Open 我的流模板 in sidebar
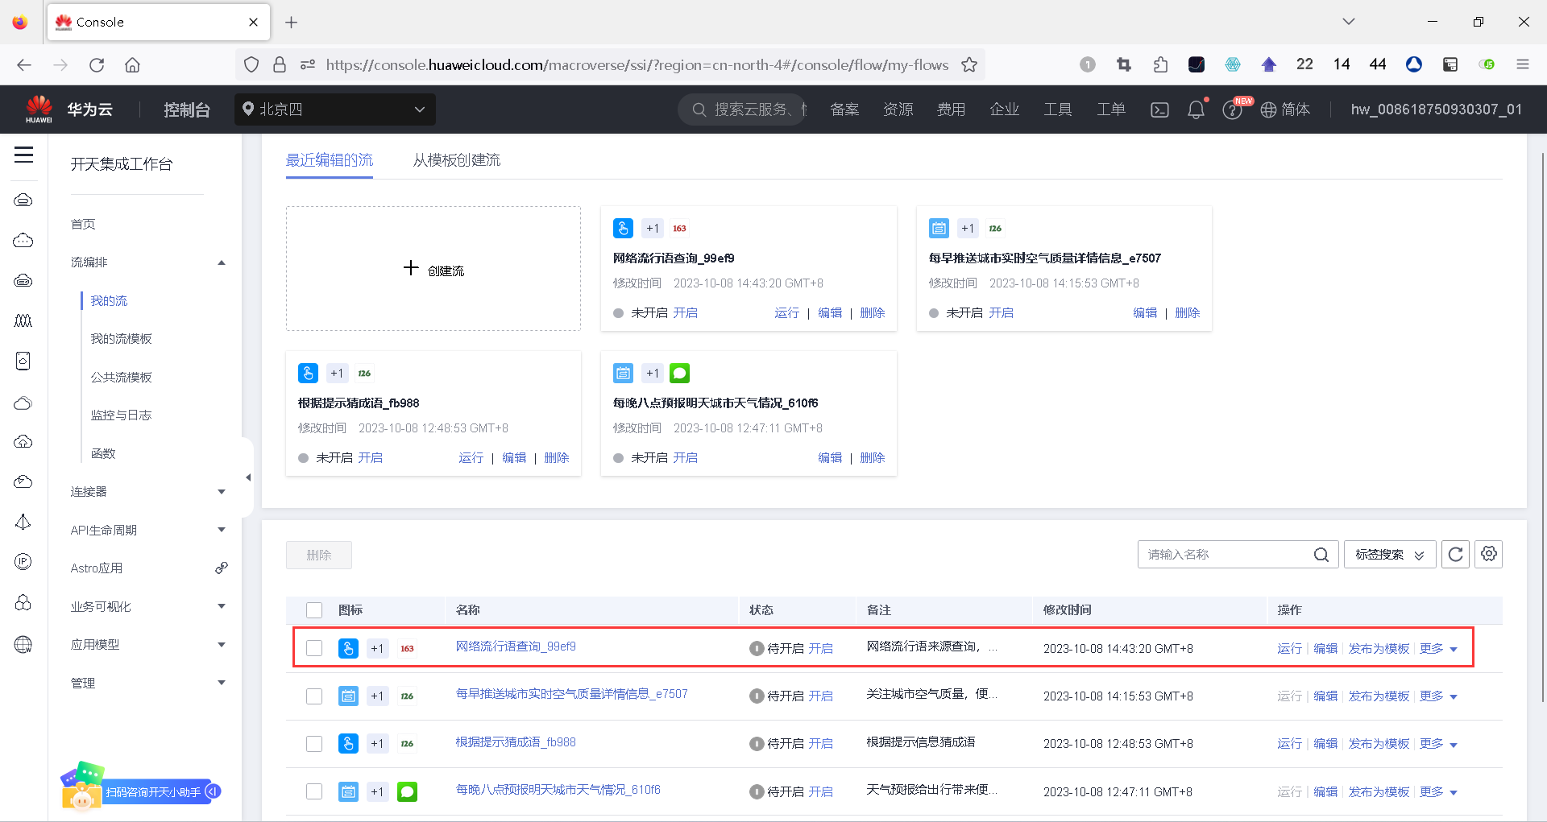Viewport: 1547px width, 822px height. tap(121, 339)
